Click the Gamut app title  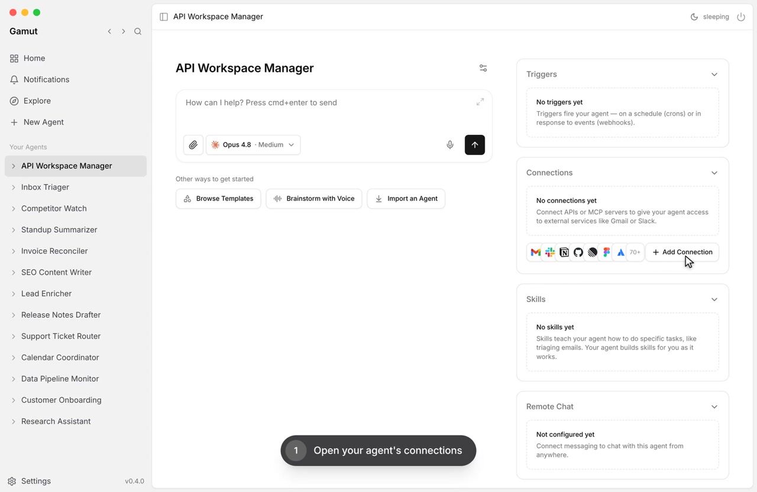(x=24, y=31)
